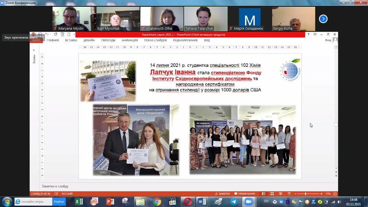Click the zoom out minus button
The width and height of the screenshot is (368, 207).
click(x=295, y=194)
